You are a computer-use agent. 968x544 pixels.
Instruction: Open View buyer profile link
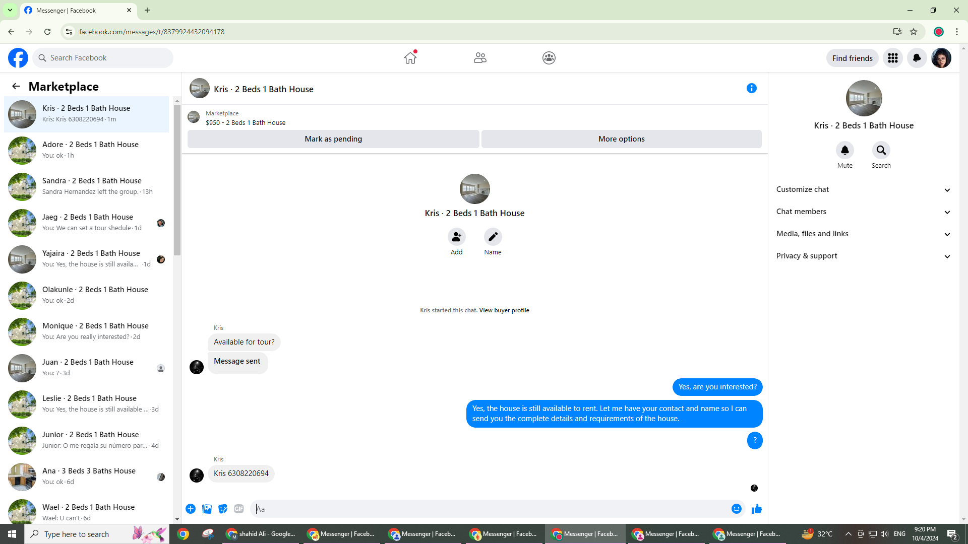(x=504, y=310)
